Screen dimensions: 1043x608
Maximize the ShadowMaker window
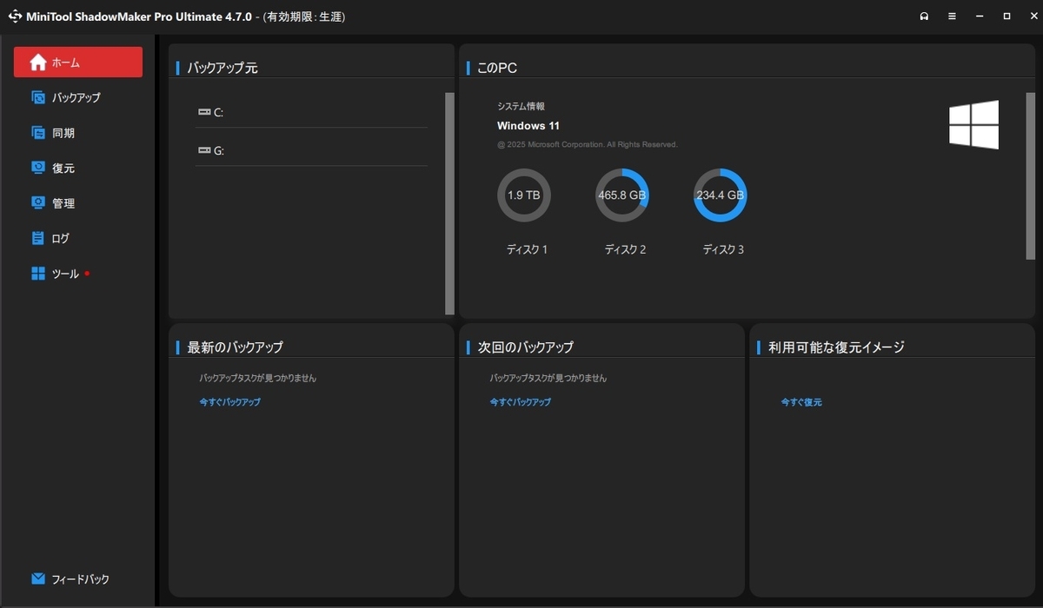click(1006, 17)
